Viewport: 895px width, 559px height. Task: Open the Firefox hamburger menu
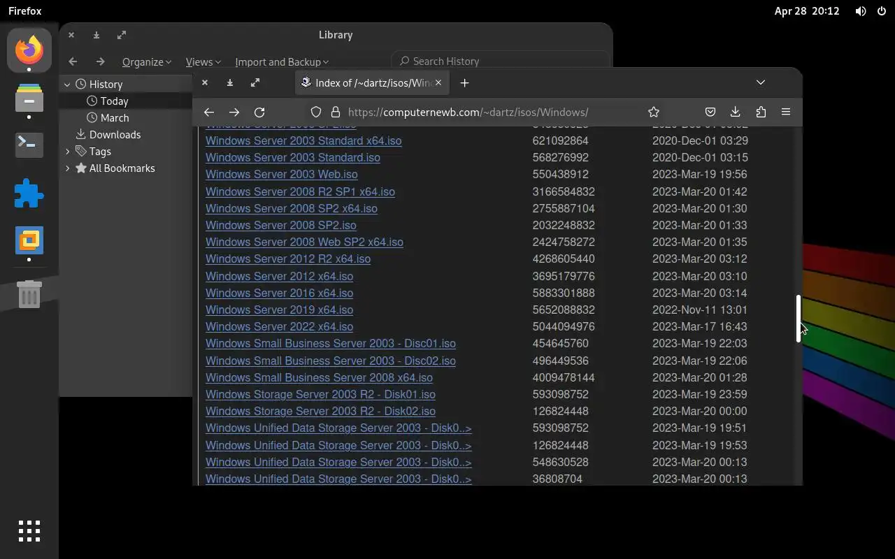786,112
